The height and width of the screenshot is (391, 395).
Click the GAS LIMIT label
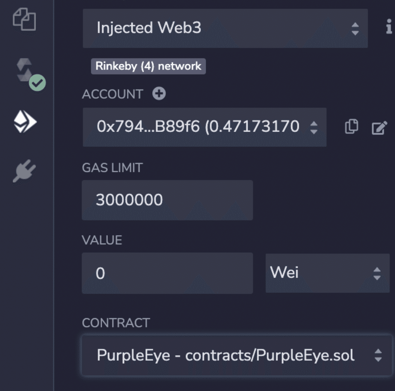click(x=112, y=168)
